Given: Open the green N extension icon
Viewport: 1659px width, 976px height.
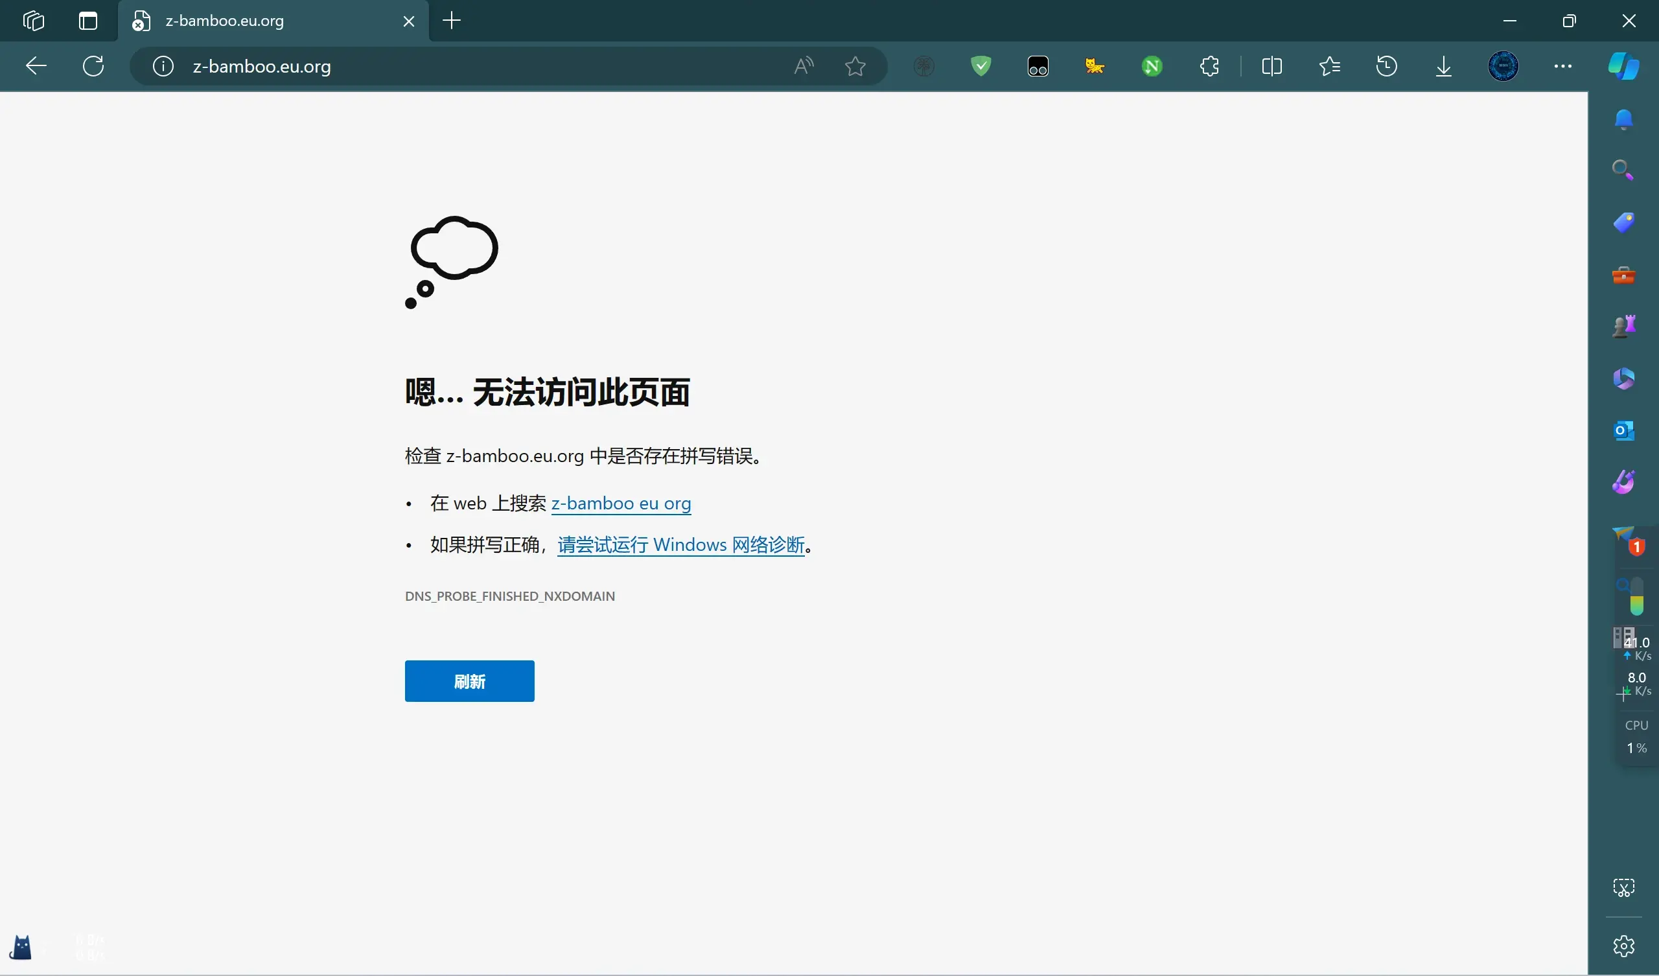Looking at the screenshot, I should coord(1152,66).
